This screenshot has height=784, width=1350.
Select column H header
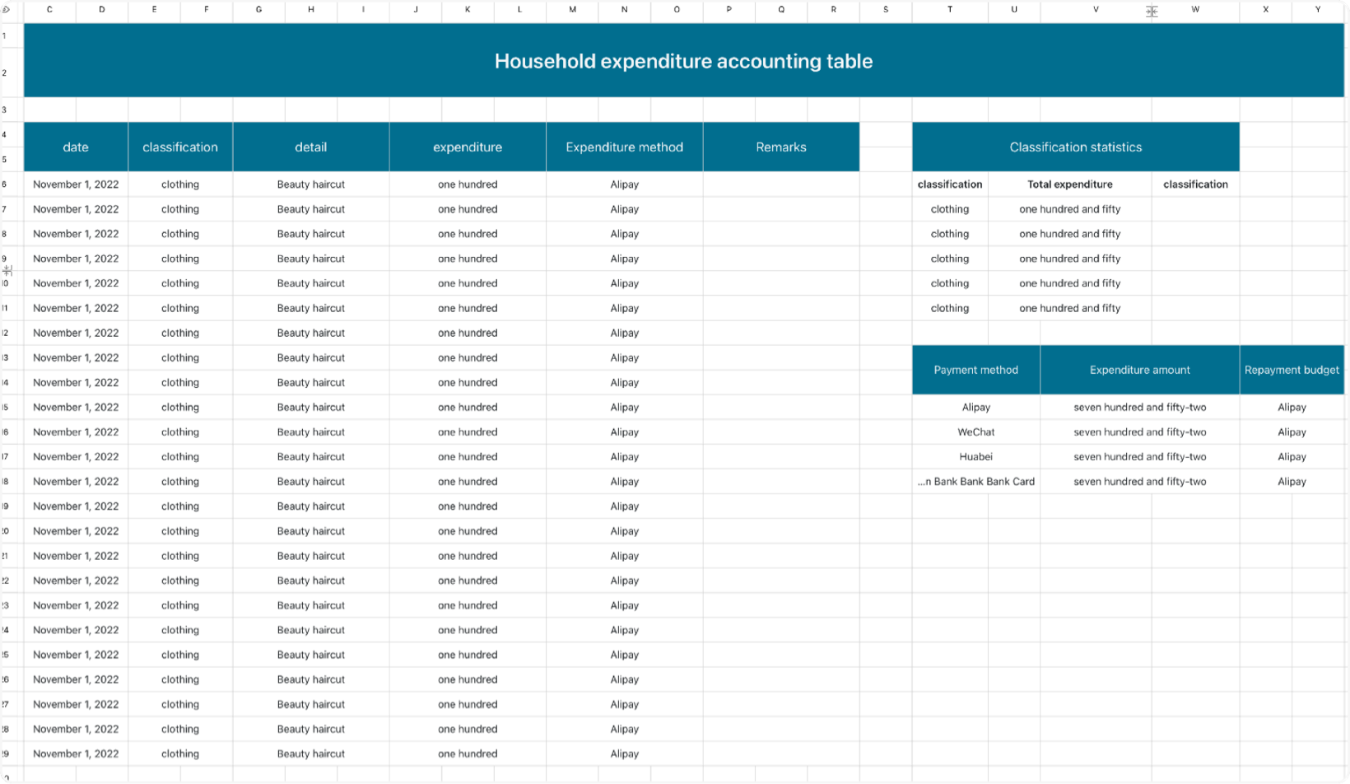point(311,10)
